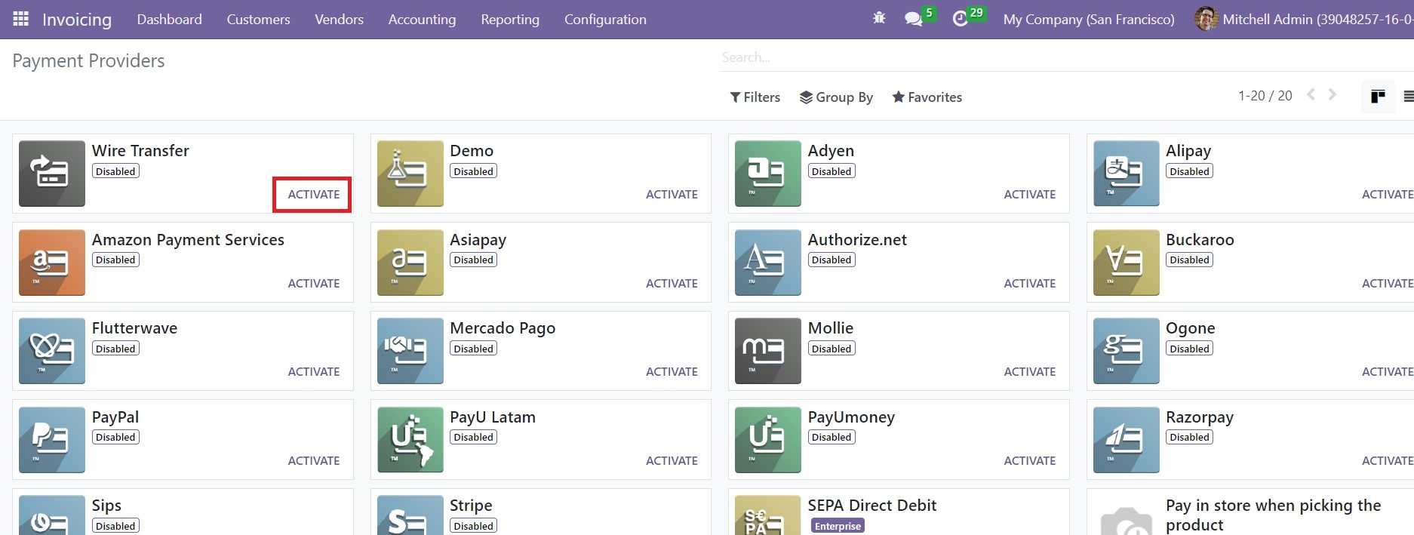Click the Alipay provider icon

click(x=1126, y=174)
